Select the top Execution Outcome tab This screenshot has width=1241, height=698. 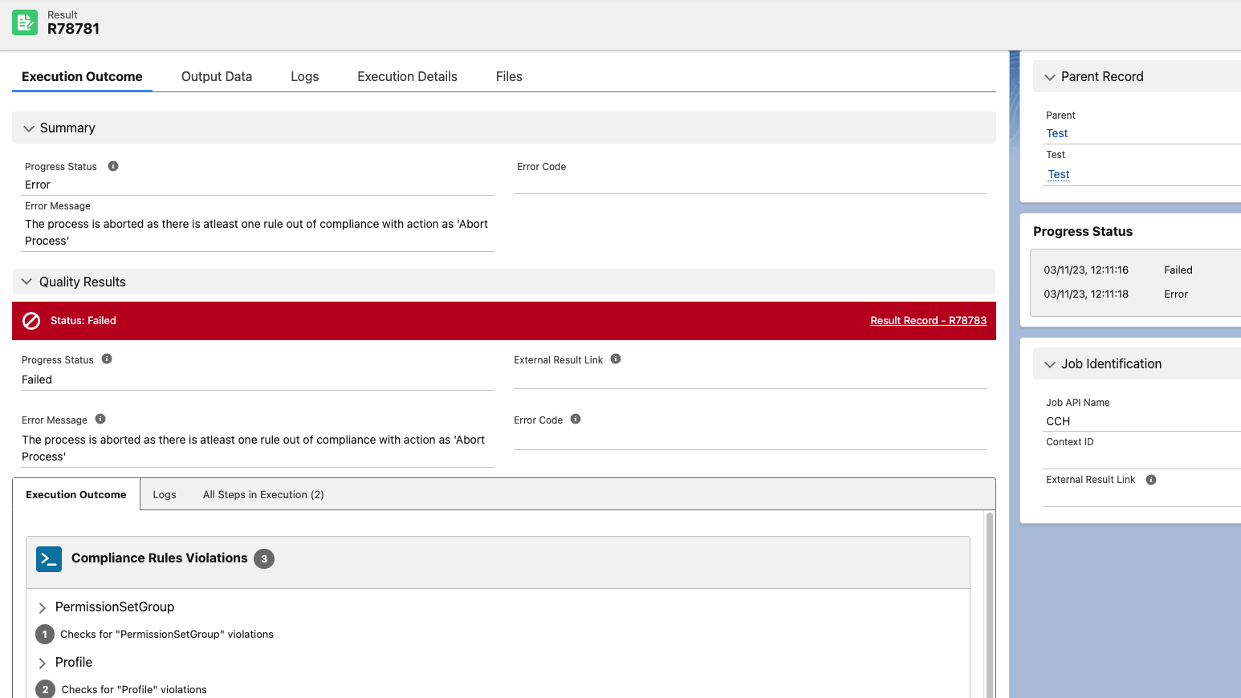(82, 76)
